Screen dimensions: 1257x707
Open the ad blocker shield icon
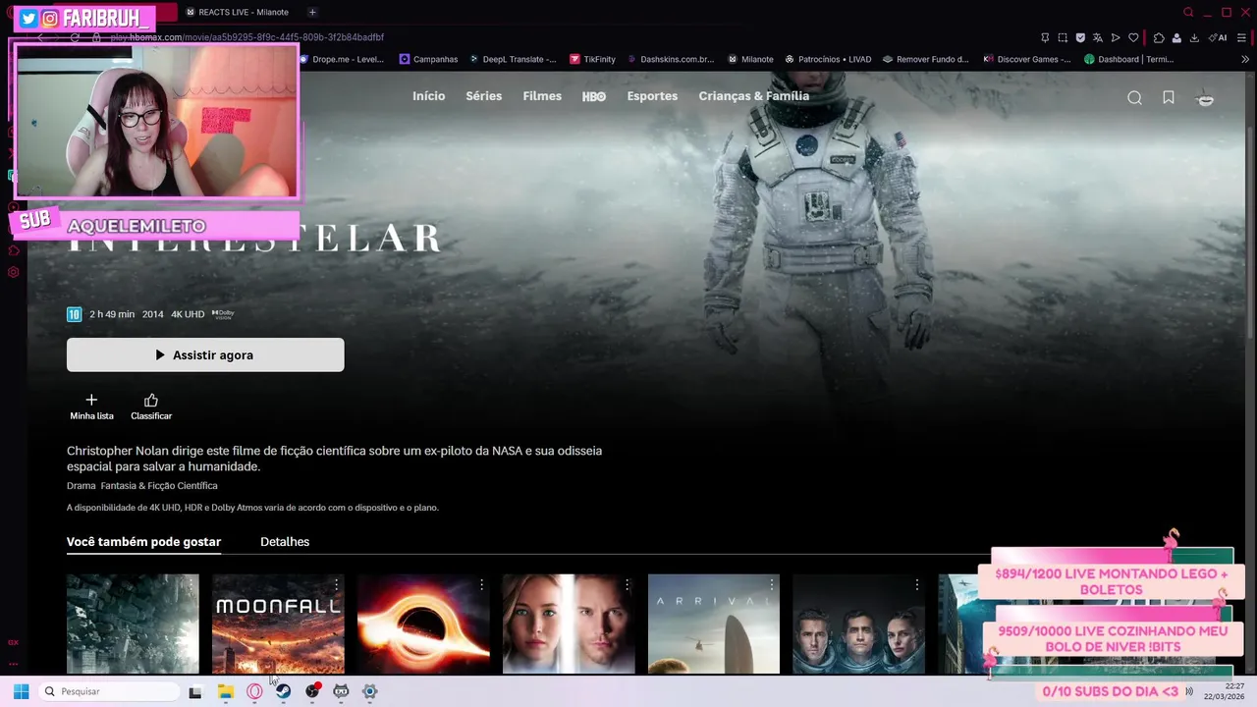click(1080, 37)
